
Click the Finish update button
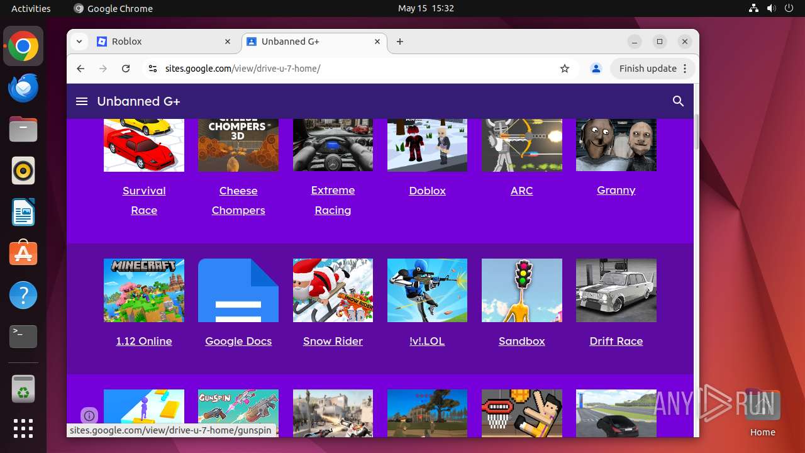tap(652, 69)
